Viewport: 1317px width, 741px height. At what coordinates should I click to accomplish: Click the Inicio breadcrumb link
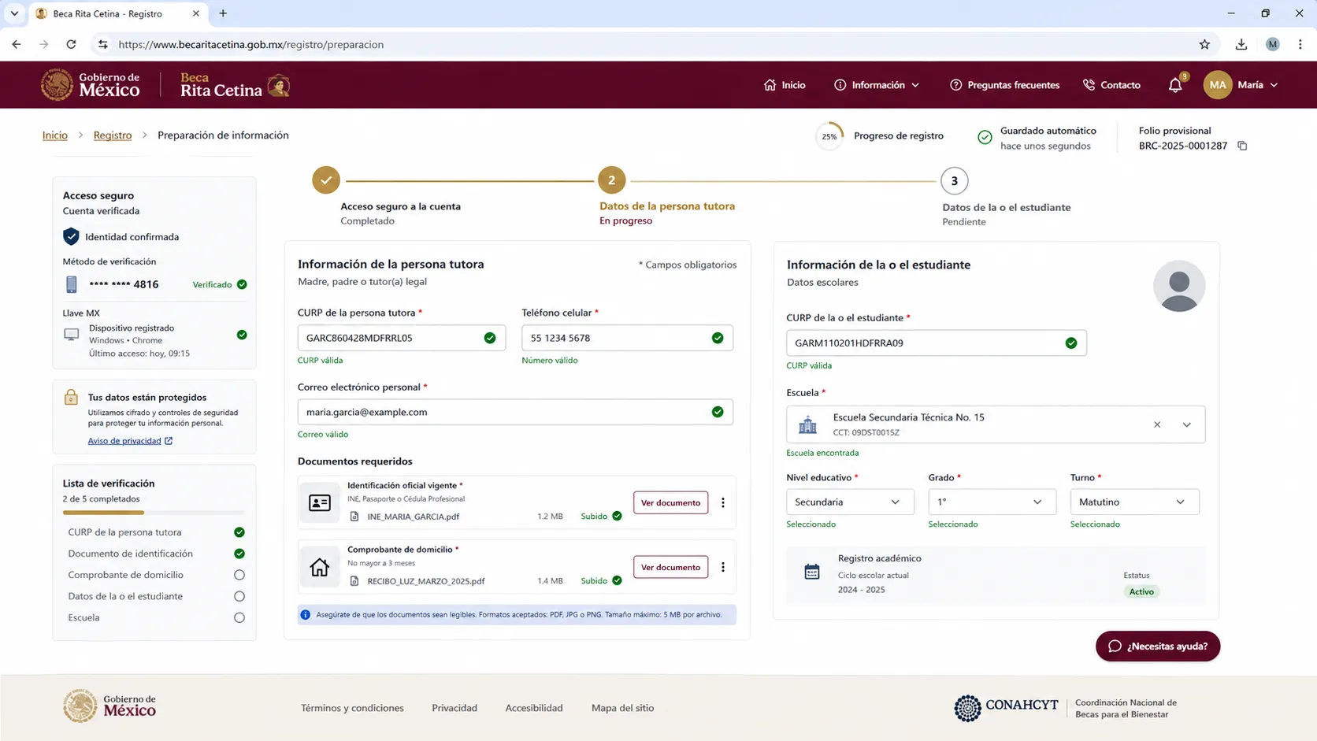tap(55, 135)
